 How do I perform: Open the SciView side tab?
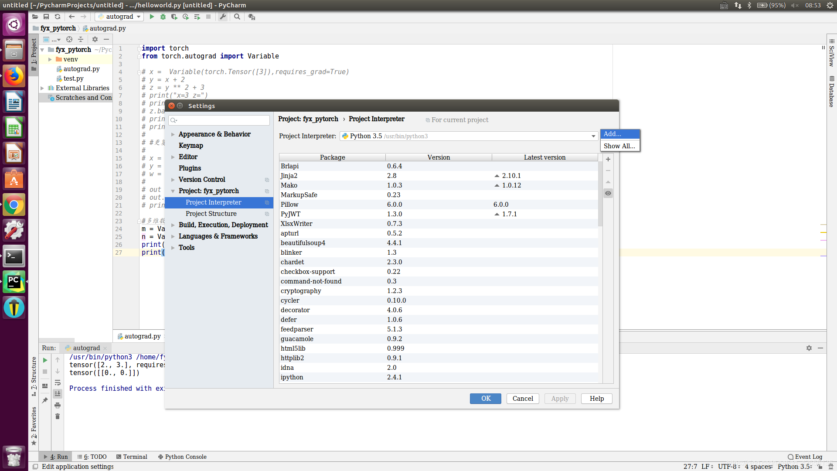click(x=831, y=52)
